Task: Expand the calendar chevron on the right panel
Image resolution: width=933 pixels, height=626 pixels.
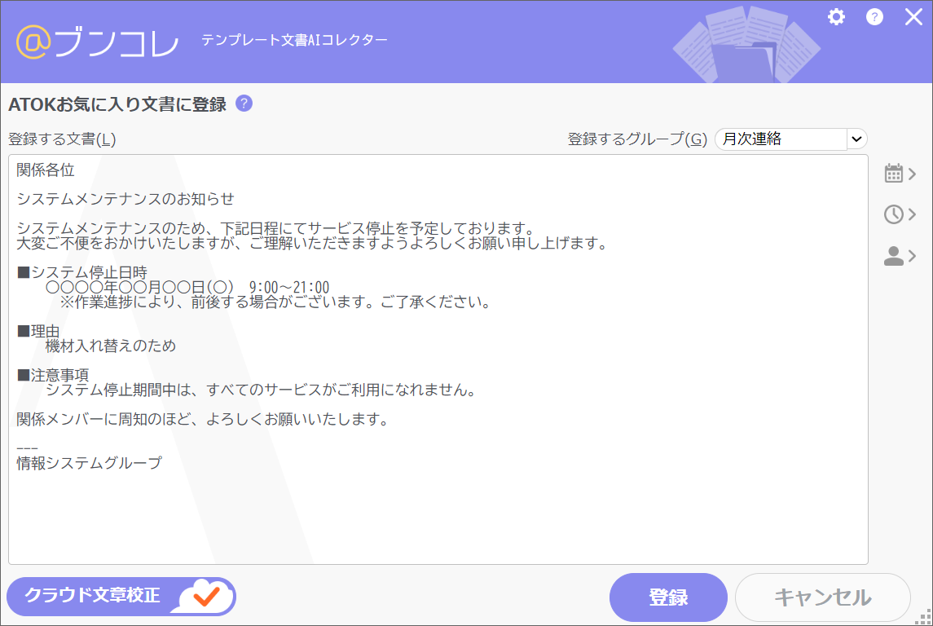Action: click(x=911, y=172)
